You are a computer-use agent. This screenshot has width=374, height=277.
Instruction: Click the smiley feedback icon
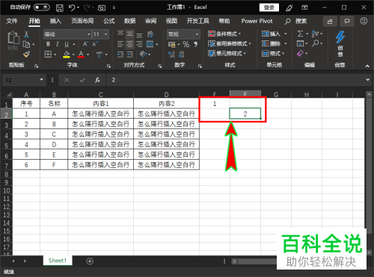(364, 21)
